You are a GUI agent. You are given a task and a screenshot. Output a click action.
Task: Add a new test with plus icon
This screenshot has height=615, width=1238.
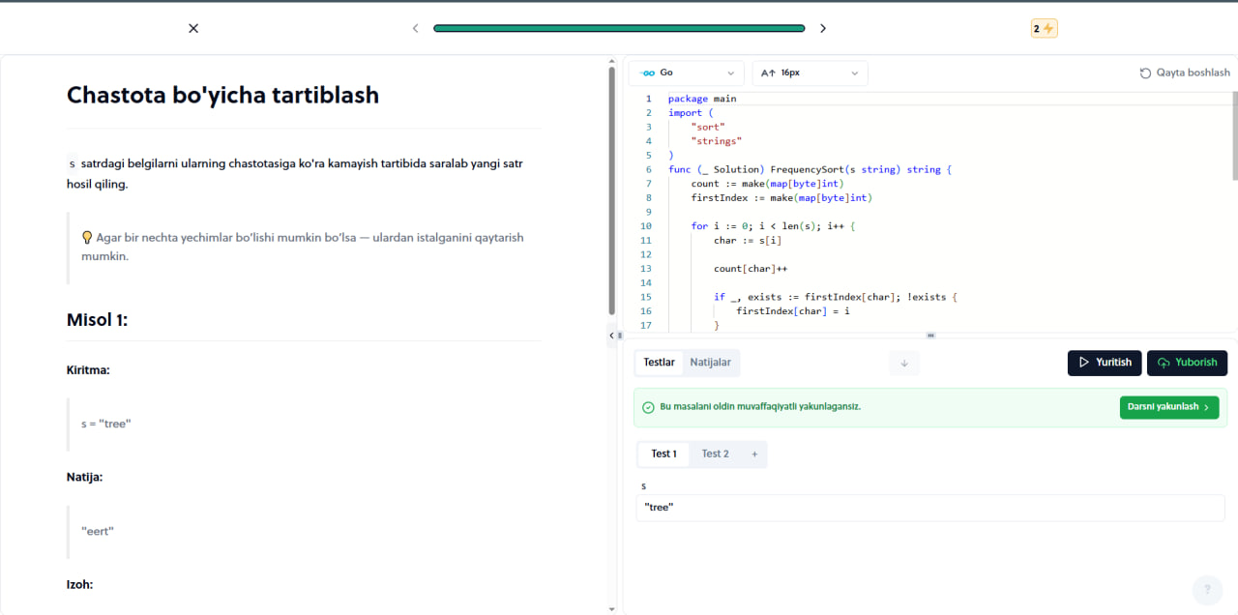(x=754, y=454)
